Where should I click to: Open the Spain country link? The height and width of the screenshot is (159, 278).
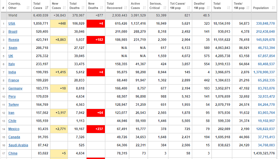[x=13, y=48]
